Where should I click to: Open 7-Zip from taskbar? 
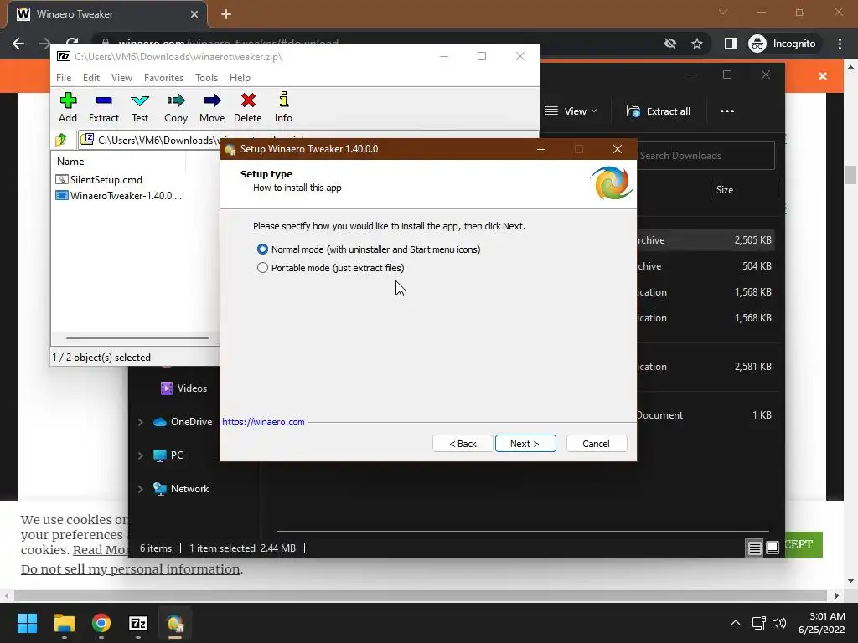[x=138, y=623]
